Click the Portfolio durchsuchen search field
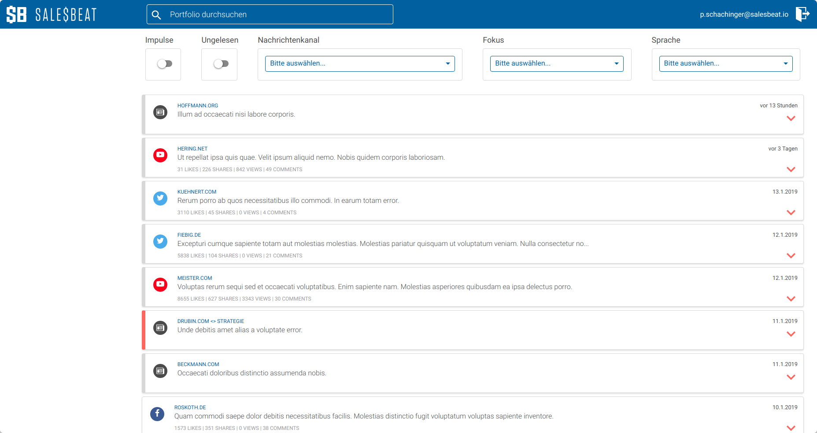This screenshot has width=817, height=433. point(277,15)
